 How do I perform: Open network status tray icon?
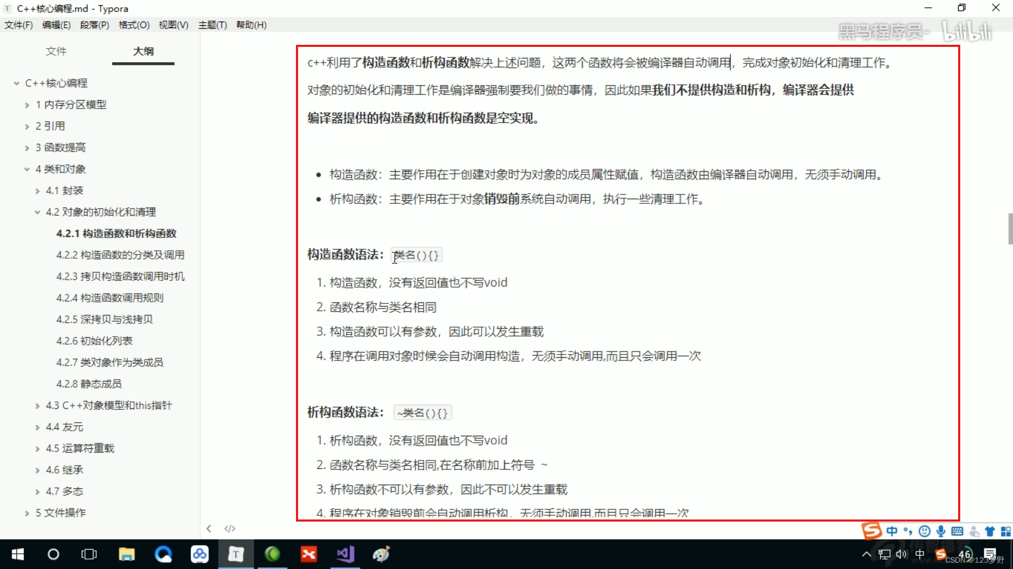[x=884, y=554]
